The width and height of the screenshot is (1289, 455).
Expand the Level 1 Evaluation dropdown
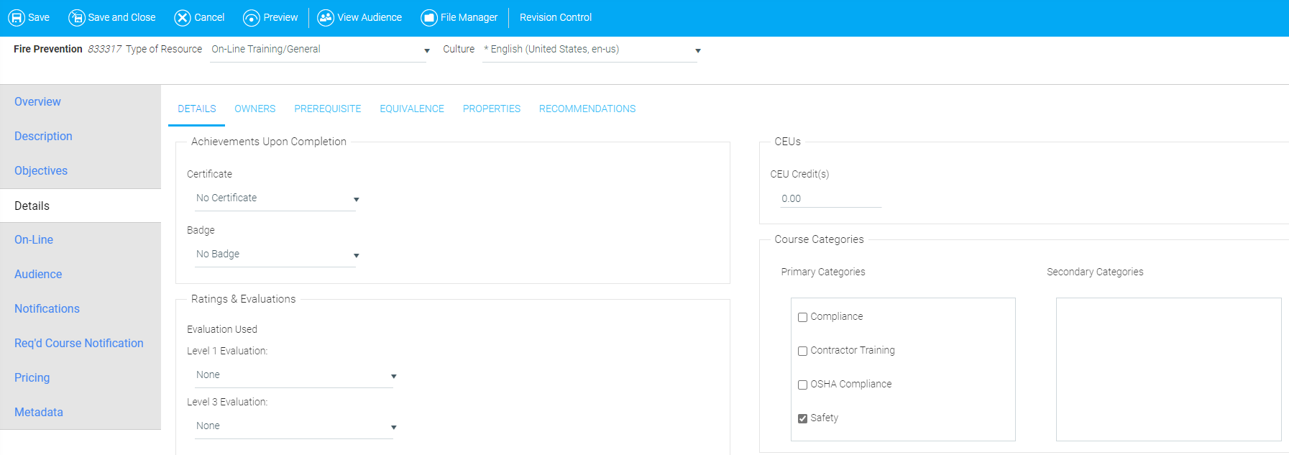point(295,375)
